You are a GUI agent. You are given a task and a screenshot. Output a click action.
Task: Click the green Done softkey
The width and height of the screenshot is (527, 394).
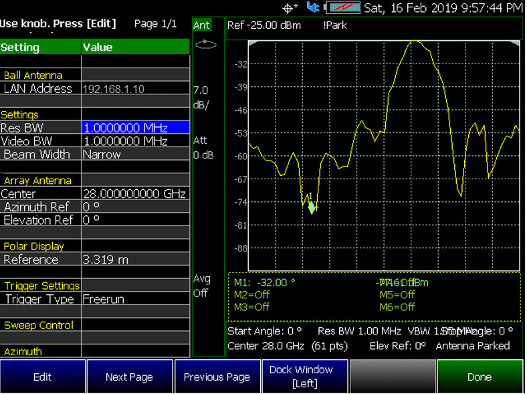tap(480, 377)
